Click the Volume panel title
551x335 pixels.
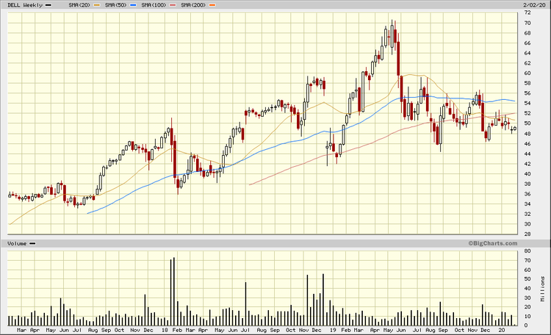point(17,243)
